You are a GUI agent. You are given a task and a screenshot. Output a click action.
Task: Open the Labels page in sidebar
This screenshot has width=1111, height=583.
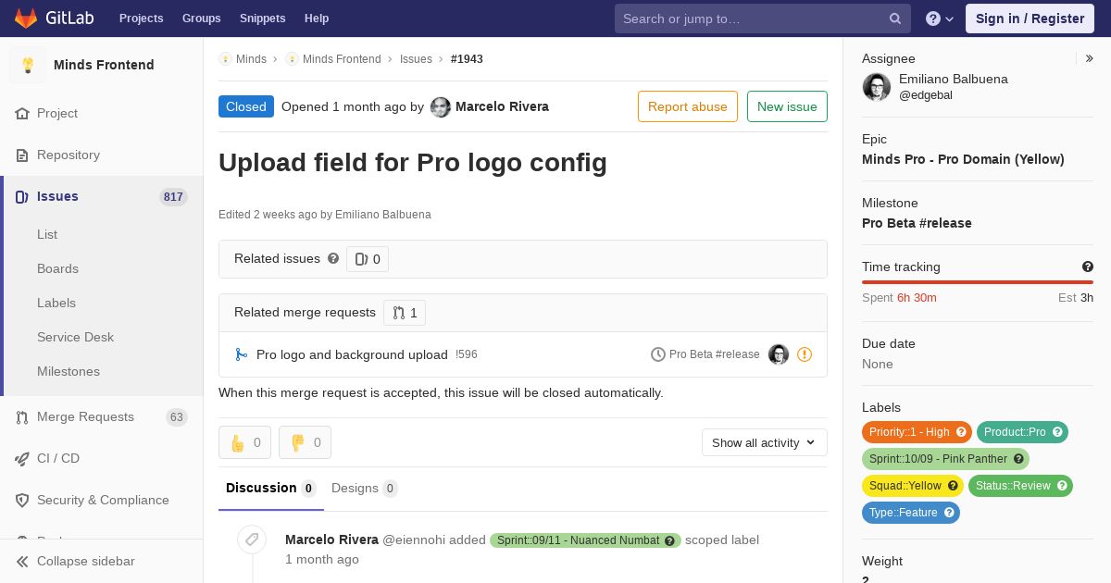click(56, 303)
